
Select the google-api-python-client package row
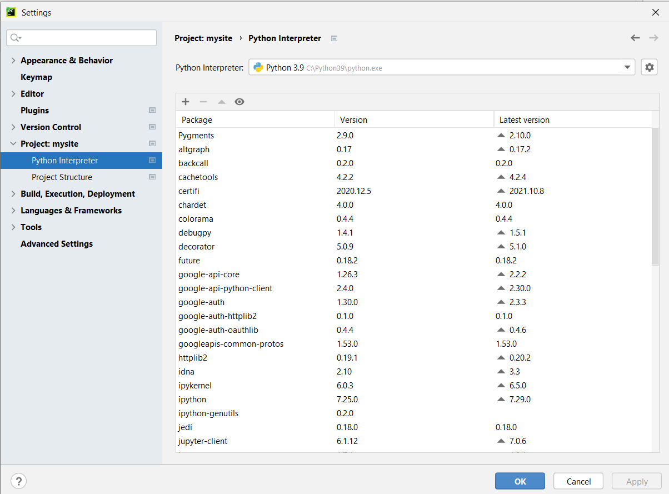click(x=414, y=288)
